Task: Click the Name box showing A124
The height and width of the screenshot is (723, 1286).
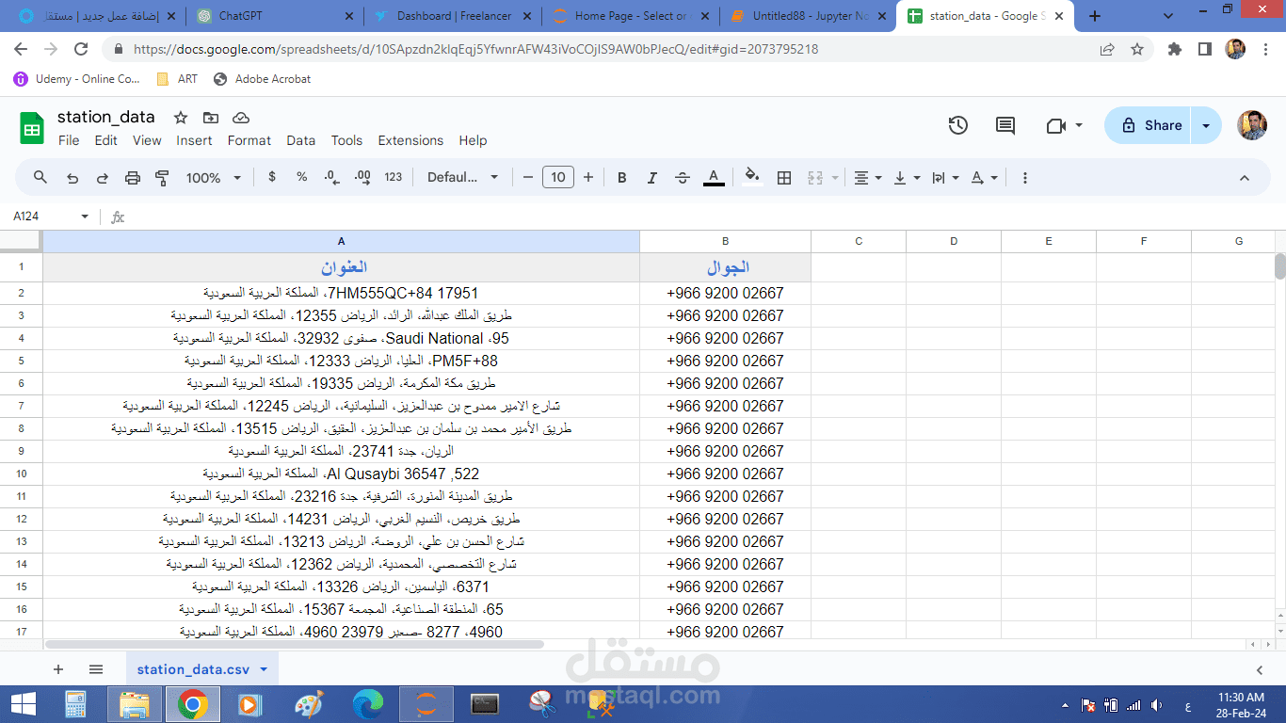Action: (51, 217)
